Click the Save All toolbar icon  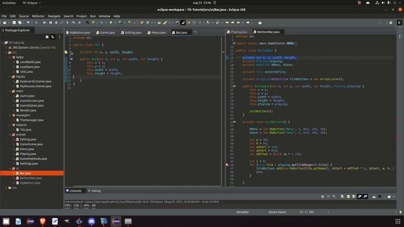point(20,23)
